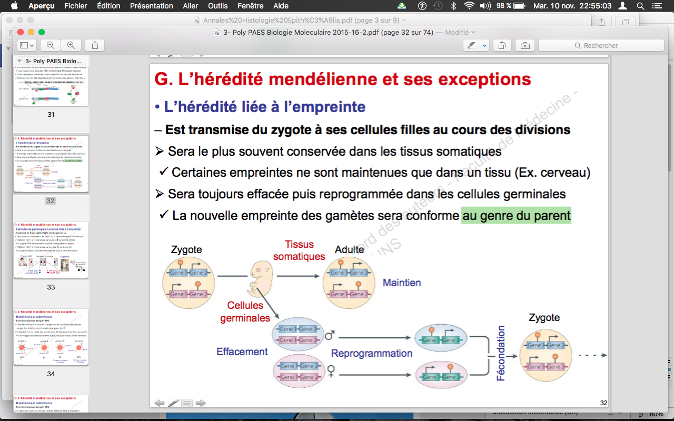Open the Outils menu
The height and width of the screenshot is (421, 674).
tap(218, 6)
